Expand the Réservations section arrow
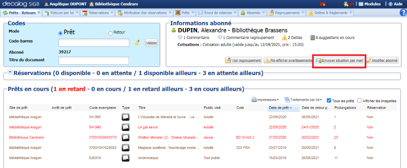407x168 pixels. tap(10, 72)
